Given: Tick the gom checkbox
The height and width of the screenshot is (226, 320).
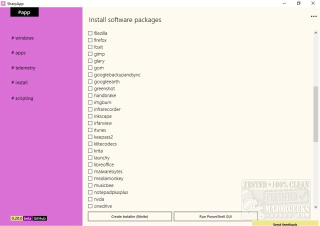Looking at the screenshot, I should (90, 68).
